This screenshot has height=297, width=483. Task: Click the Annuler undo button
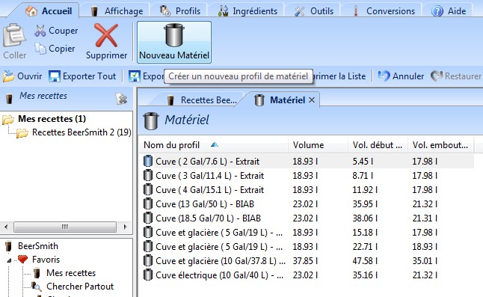tap(401, 76)
